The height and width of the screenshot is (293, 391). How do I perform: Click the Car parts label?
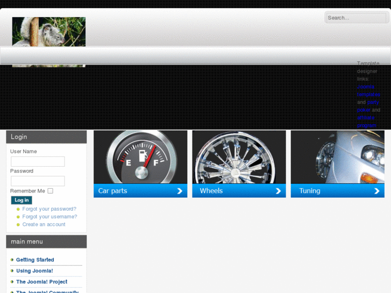click(112, 191)
